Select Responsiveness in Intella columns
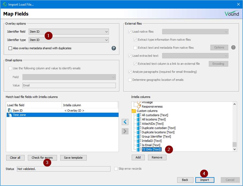Image resolution: width=243 pixels, height=186 pixels. [152, 107]
